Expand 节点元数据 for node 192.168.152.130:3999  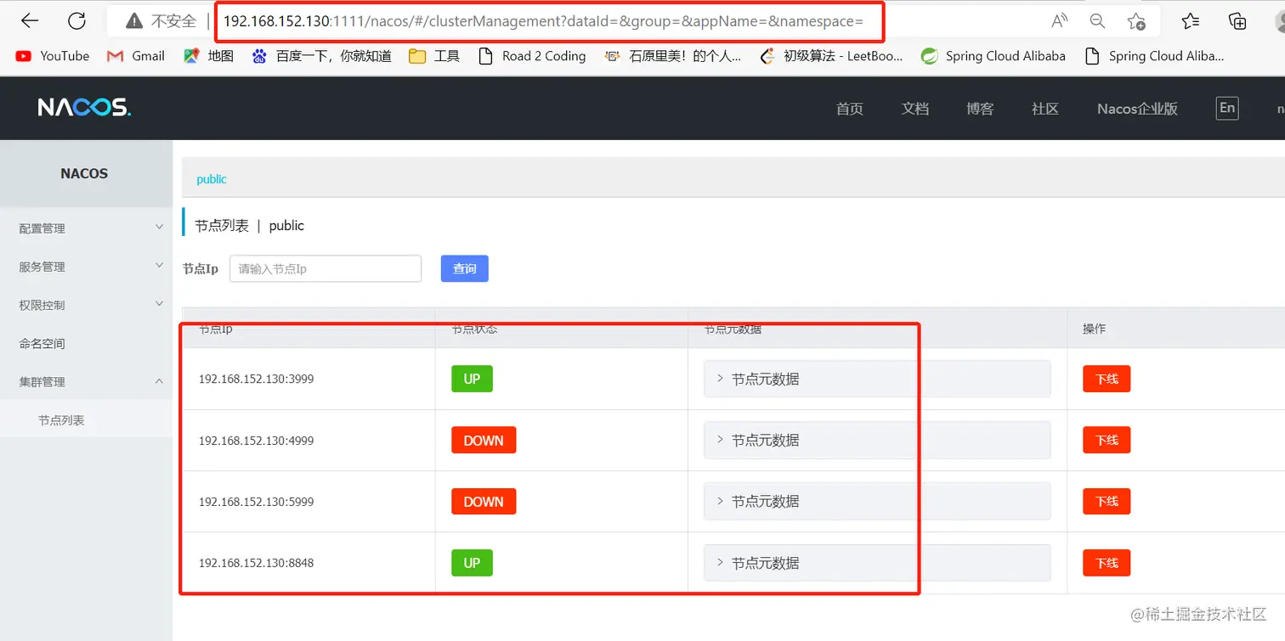click(877, 379)
